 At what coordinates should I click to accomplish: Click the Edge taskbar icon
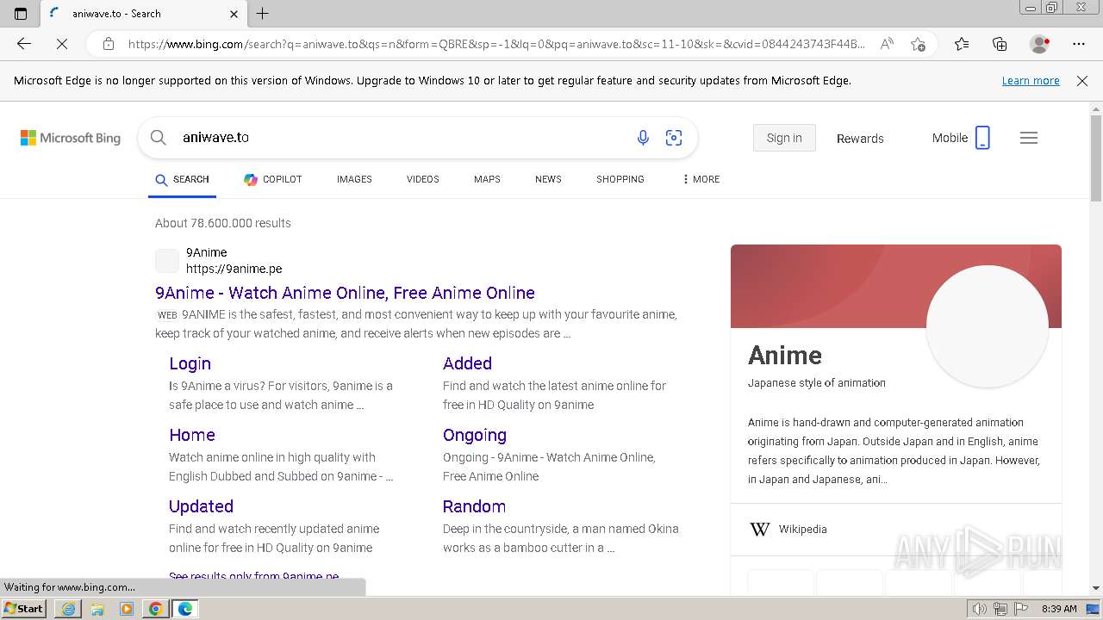185,609
